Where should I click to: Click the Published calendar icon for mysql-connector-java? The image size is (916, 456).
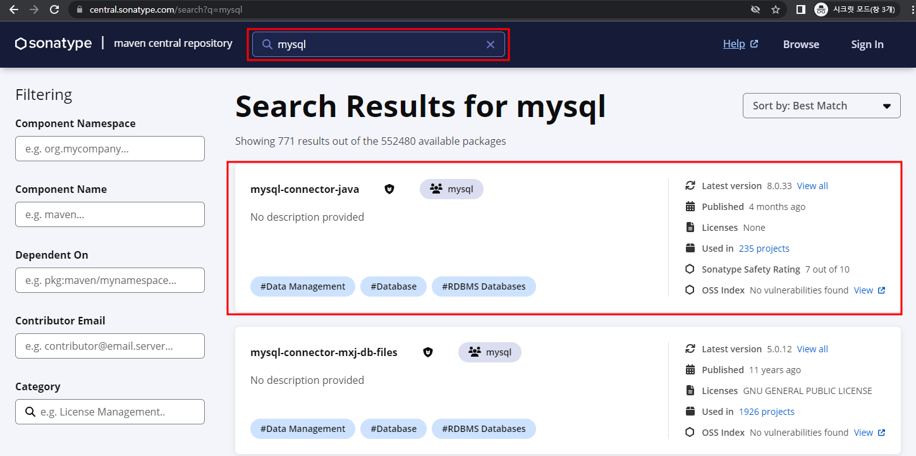pos(690,206)
